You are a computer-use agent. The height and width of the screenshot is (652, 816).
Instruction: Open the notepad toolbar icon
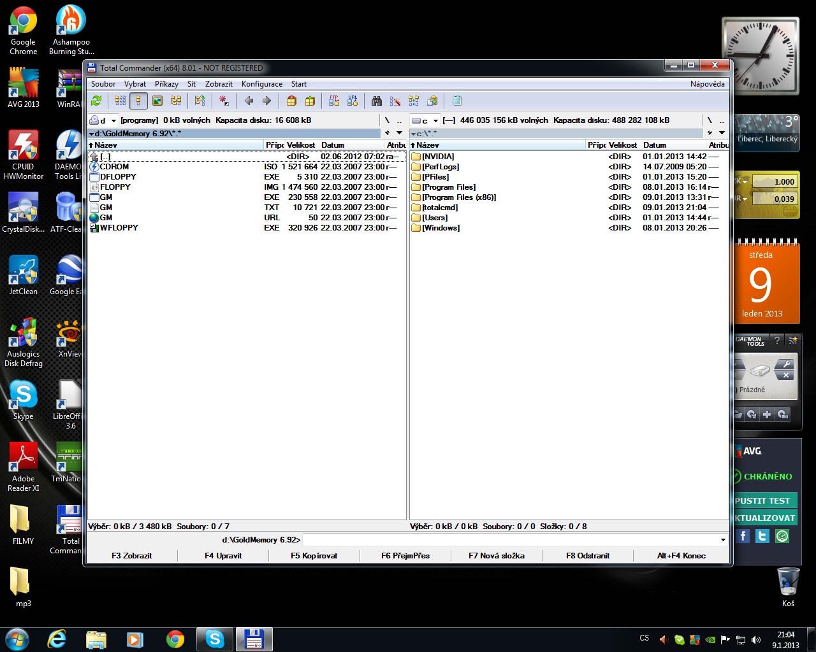coord(456,101)
